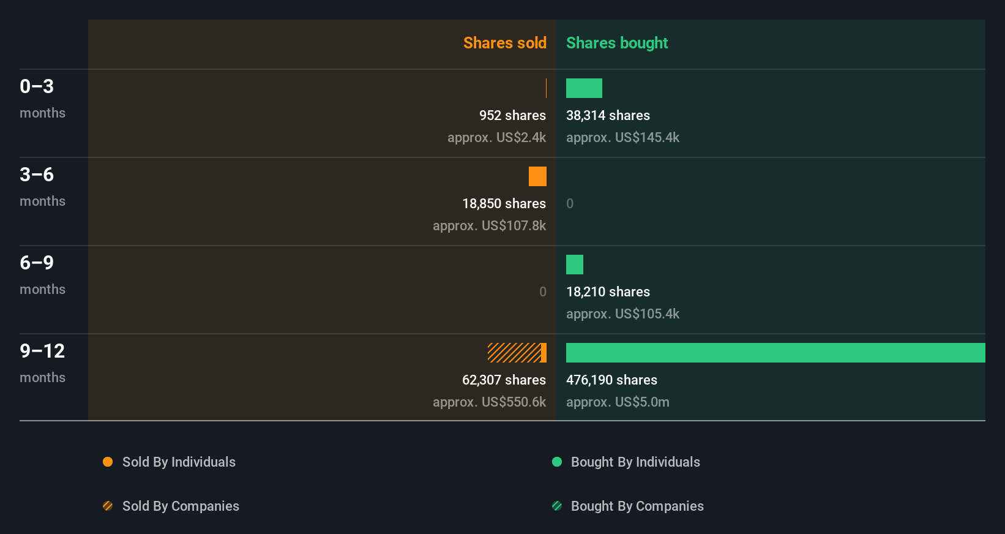Screen dimensions: 1005x534
Task: Click the green Bought By Individuals legend dot
Action: point(557,462)
